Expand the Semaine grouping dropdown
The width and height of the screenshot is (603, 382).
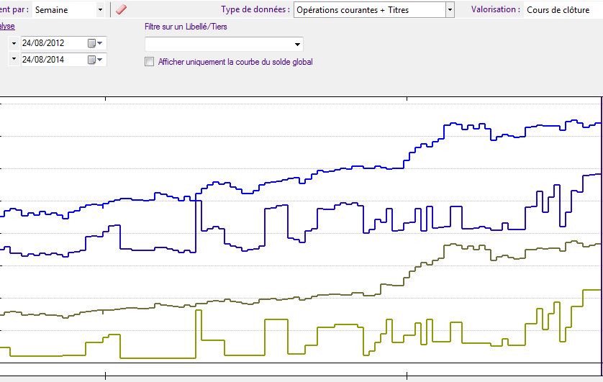[99, 10]
